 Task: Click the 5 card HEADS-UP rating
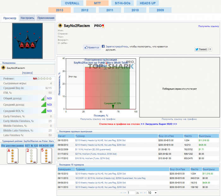click(x=46, y=156)
